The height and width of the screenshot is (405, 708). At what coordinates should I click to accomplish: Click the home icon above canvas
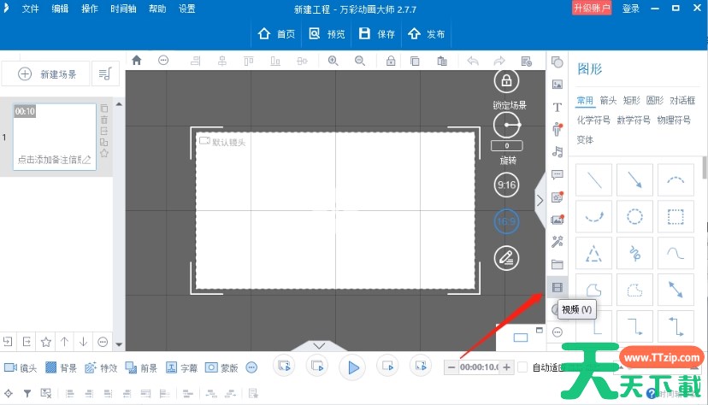pos(136,61)
